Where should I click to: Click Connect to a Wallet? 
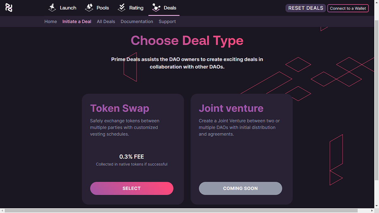348,8
